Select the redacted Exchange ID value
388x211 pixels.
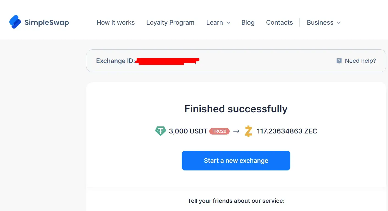coord(167,61)
